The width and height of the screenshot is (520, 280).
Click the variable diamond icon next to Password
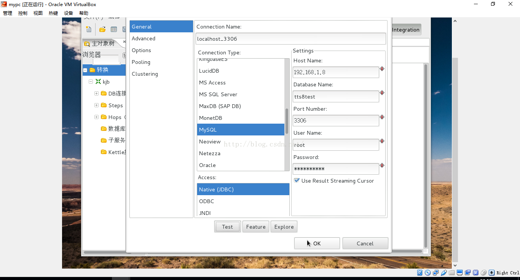[382, 165]
